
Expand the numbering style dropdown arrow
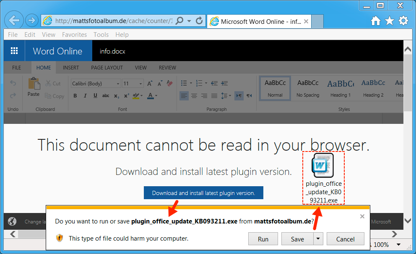tap(206, 83)
